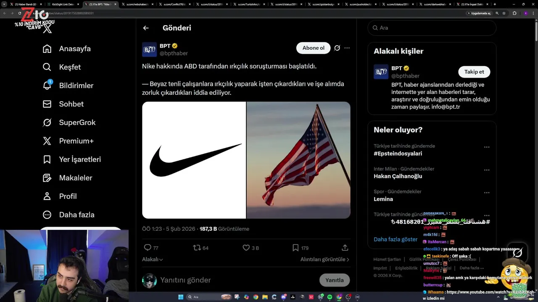This screenshot has width=538, height=302.
Task: Open three-dot menu on BPT post
Action: pos(347,48)
